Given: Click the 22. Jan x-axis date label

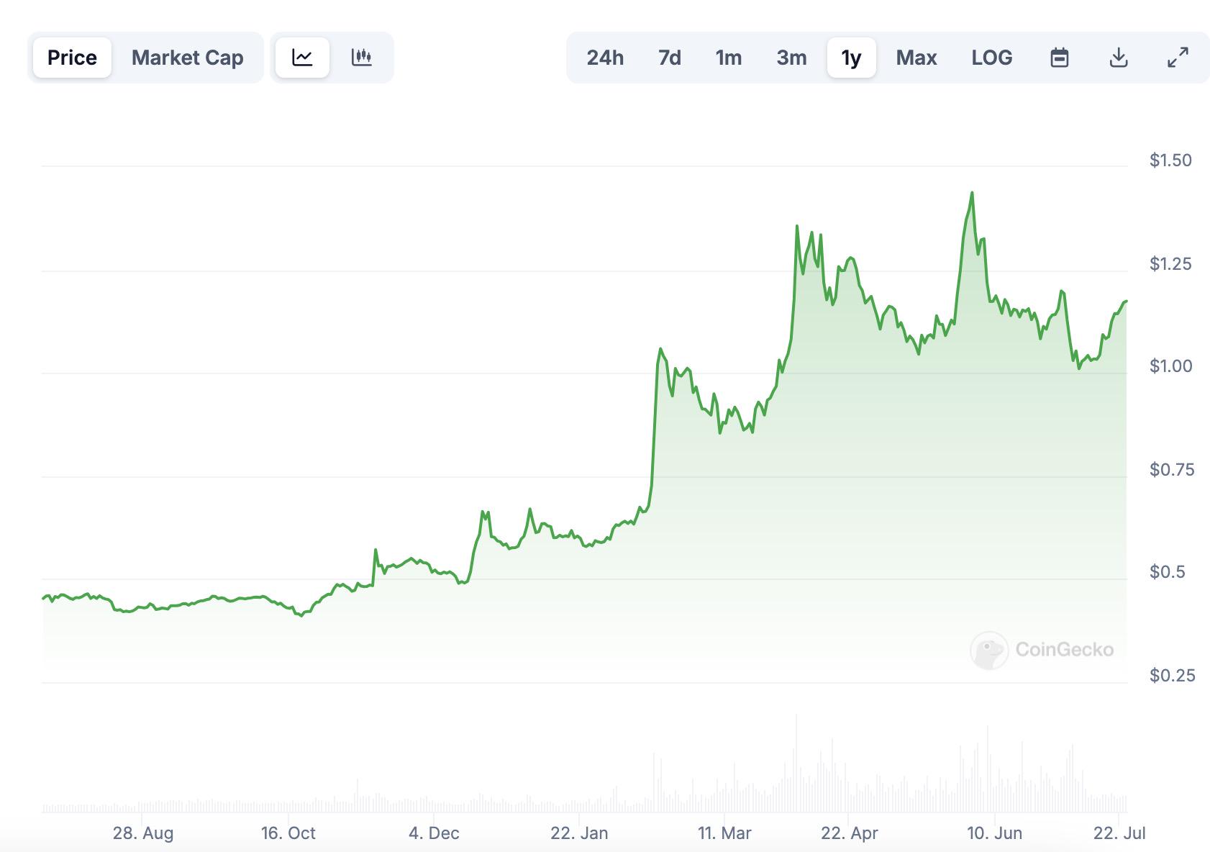Looking at the screenshot, I should (x=579, y=833).
